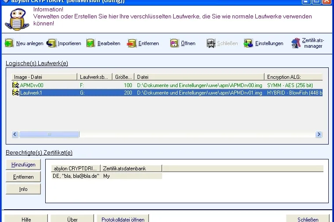
Task: Click the Logische(s) Laufwerk(e) heading
Action: [x=37, y=63]
